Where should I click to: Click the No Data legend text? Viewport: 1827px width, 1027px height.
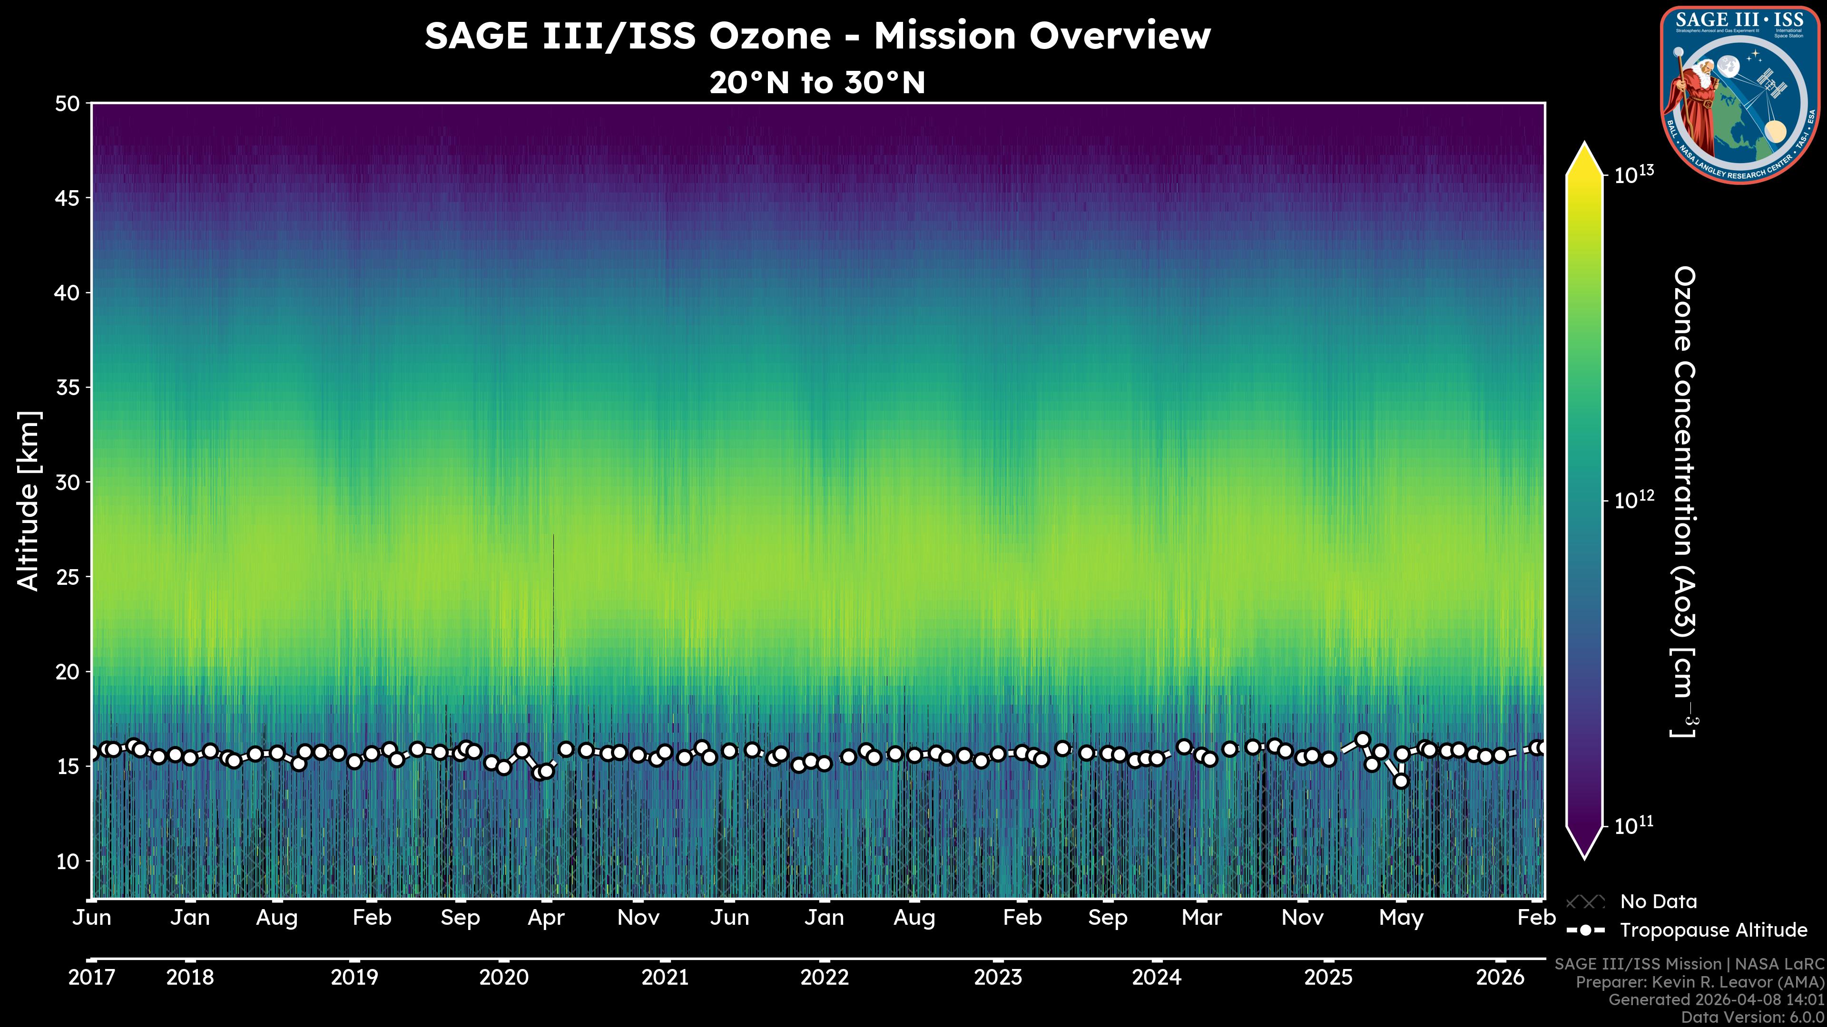[x=1658, y=901]
